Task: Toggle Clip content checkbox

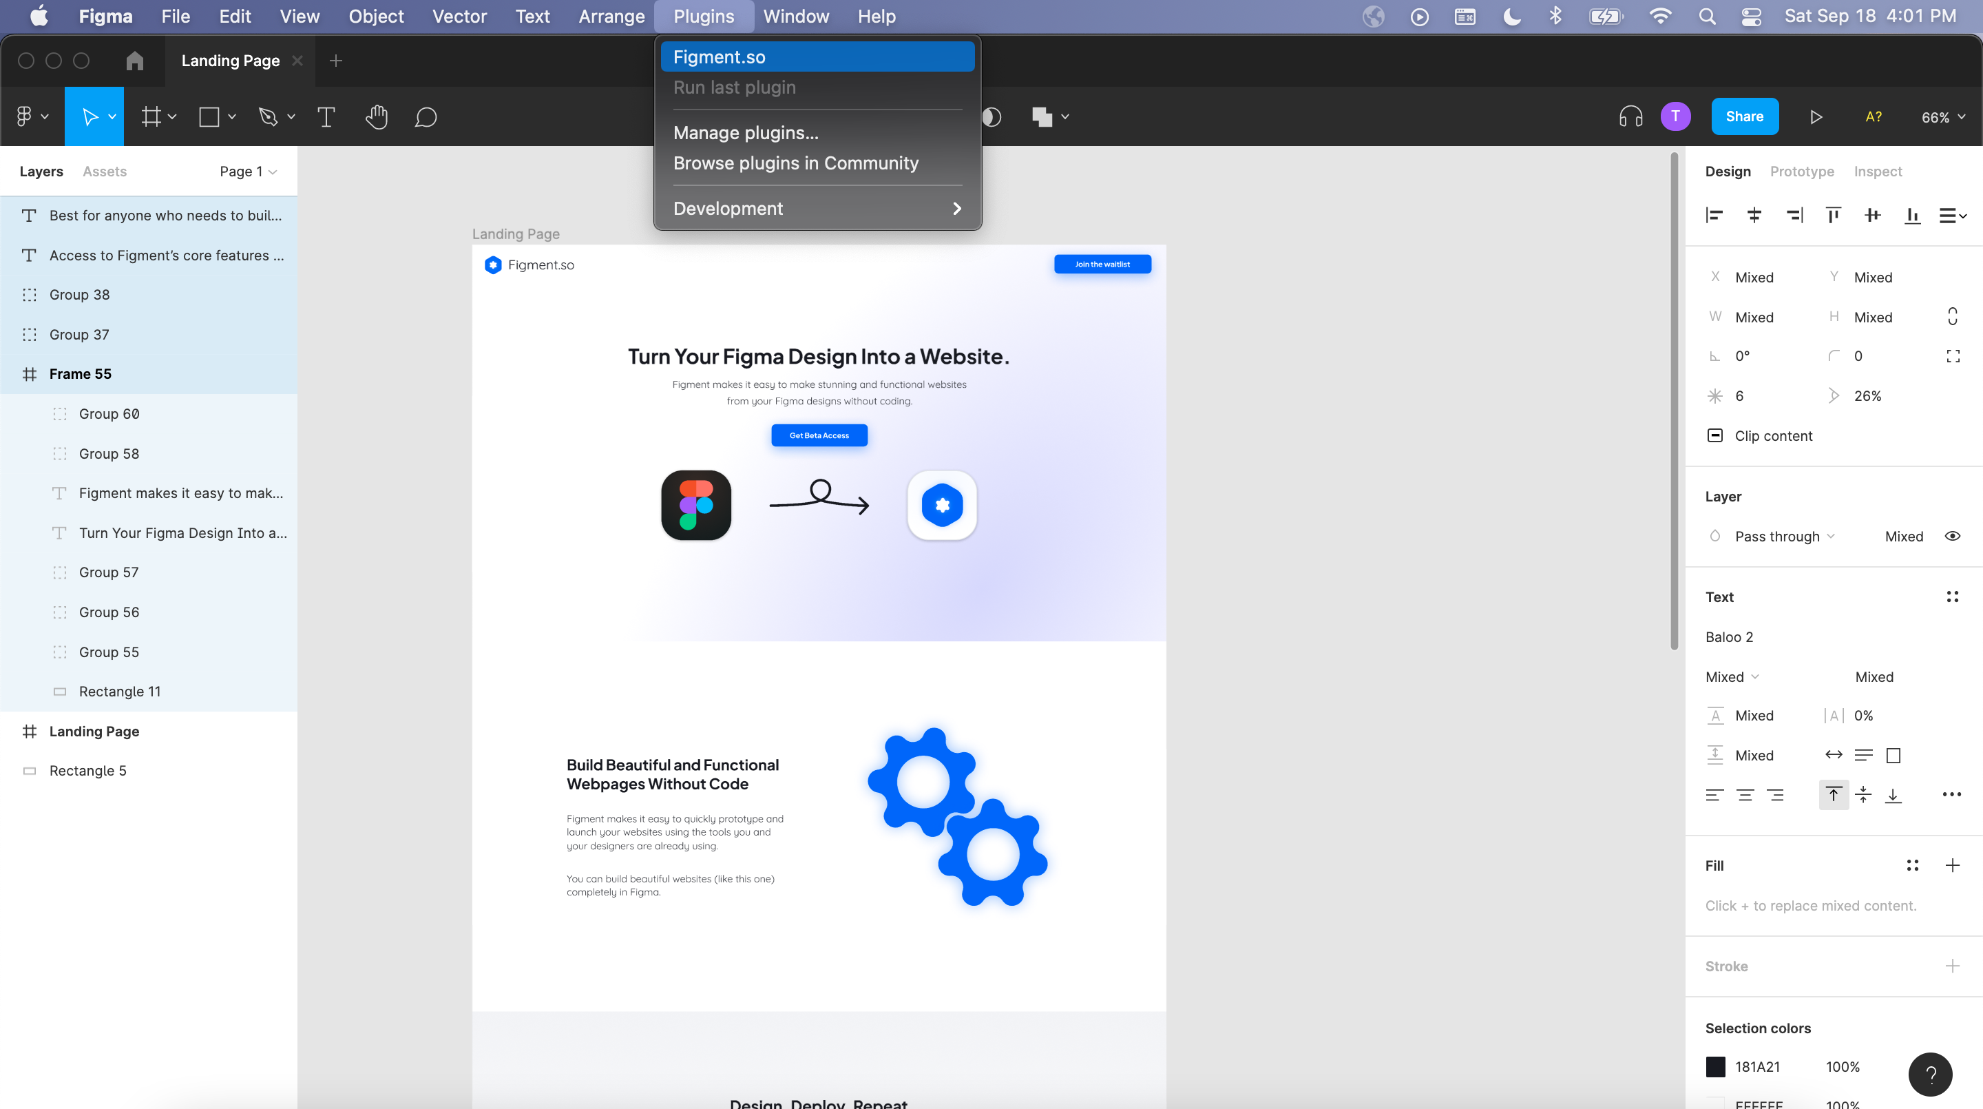Action: tap(1715, 435)
